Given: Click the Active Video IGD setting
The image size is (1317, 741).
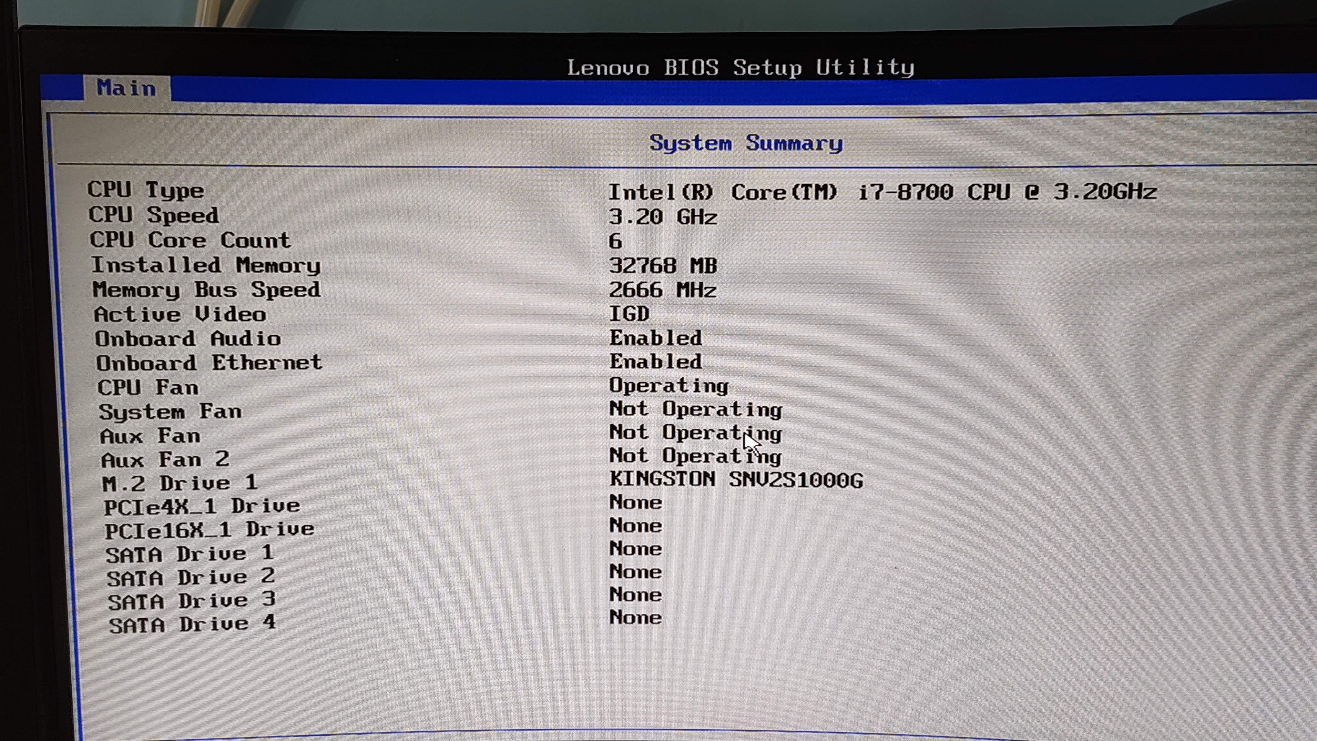Looking at the screenshot, I should point(628,314).
